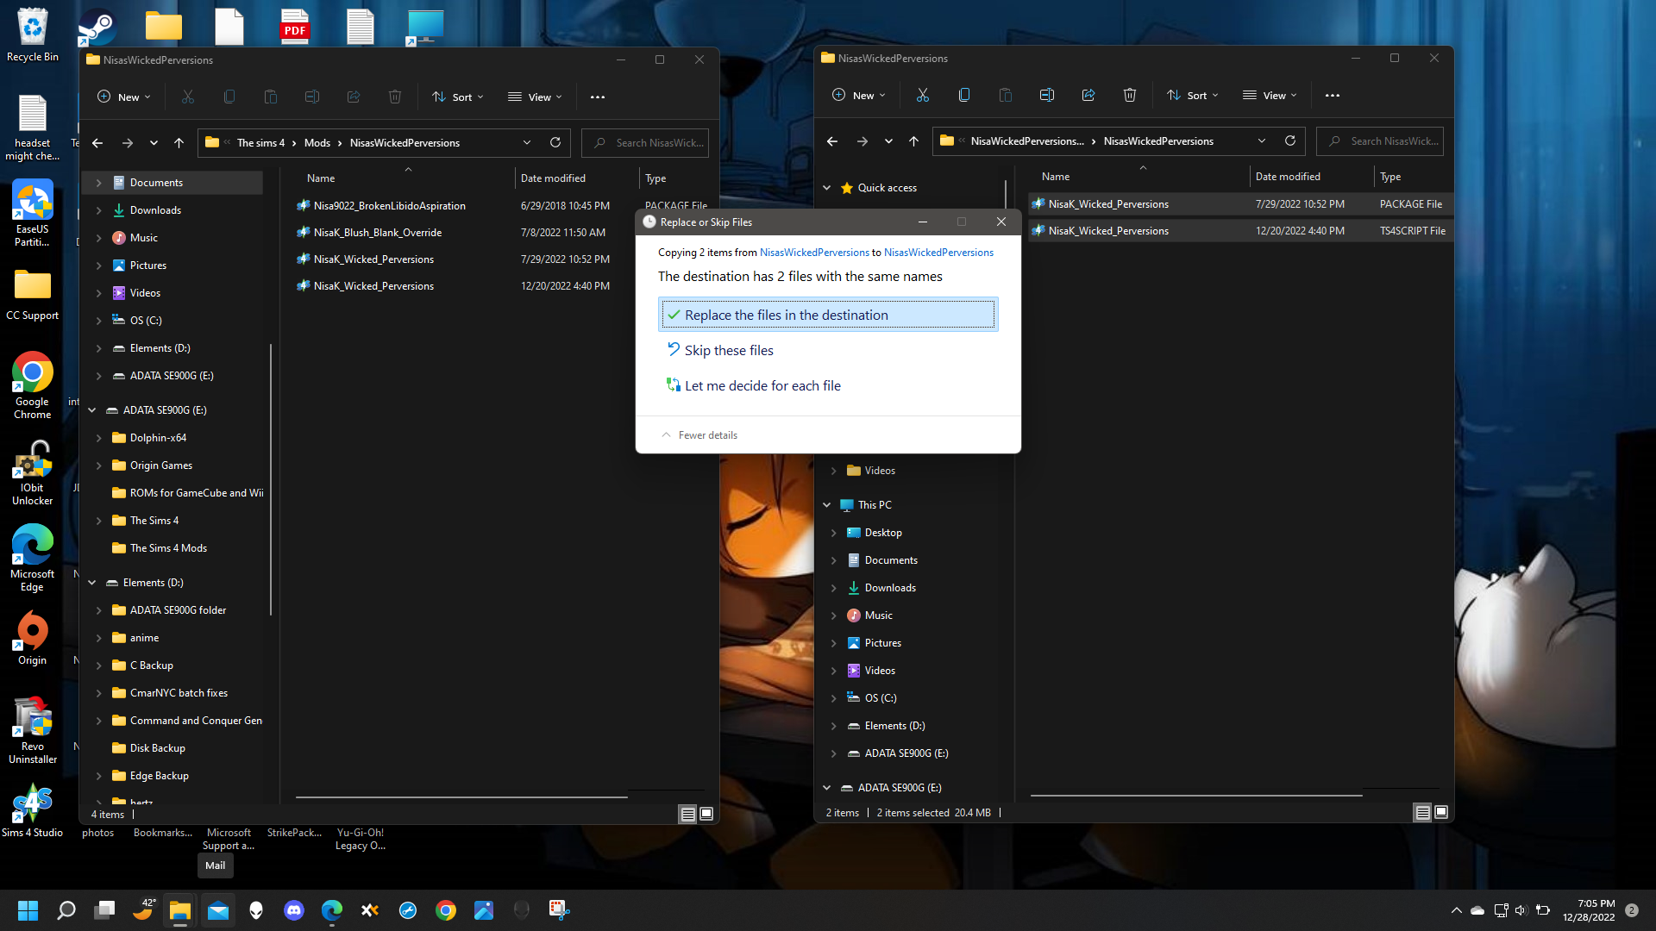Open View dropdown in right Explorer

pos(1270,96)
